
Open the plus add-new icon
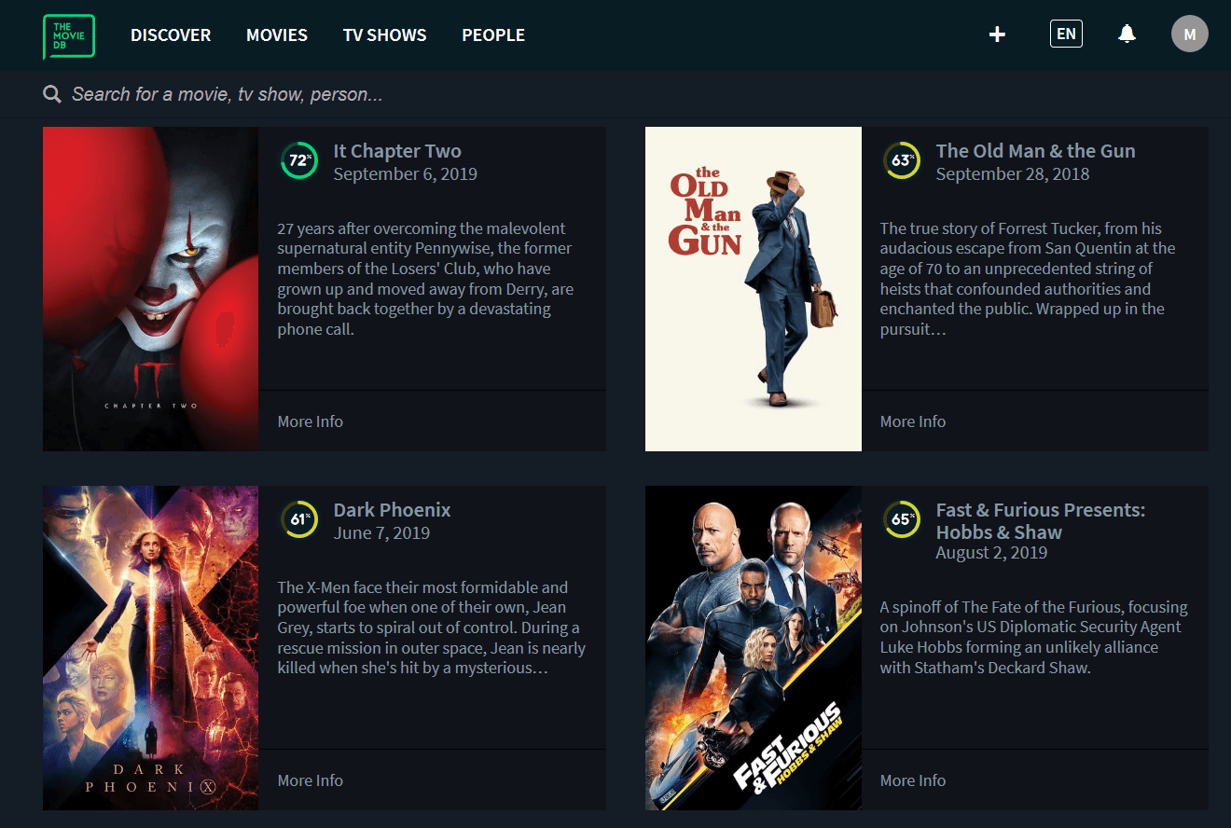997,34
